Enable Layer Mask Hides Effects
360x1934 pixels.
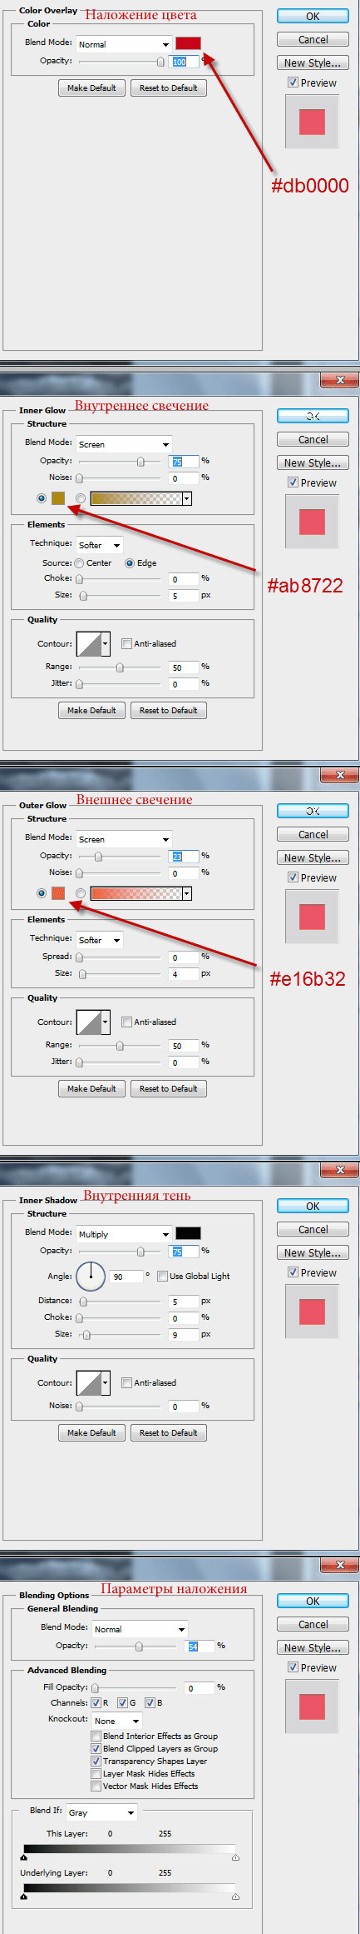pyautogui.click(x=96, y=1773)
